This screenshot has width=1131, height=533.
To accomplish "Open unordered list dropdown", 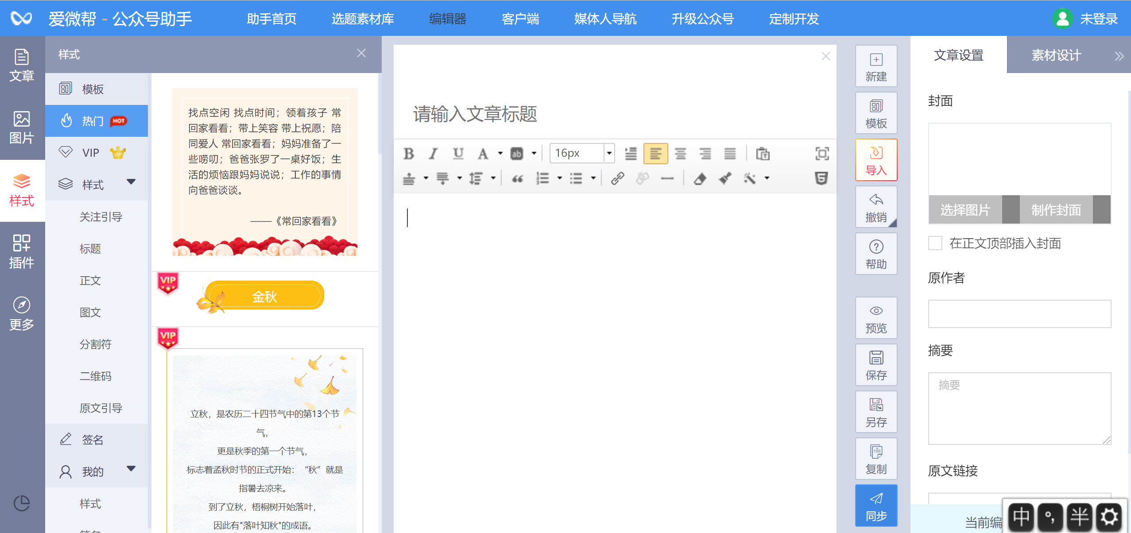I will point(593,178).
